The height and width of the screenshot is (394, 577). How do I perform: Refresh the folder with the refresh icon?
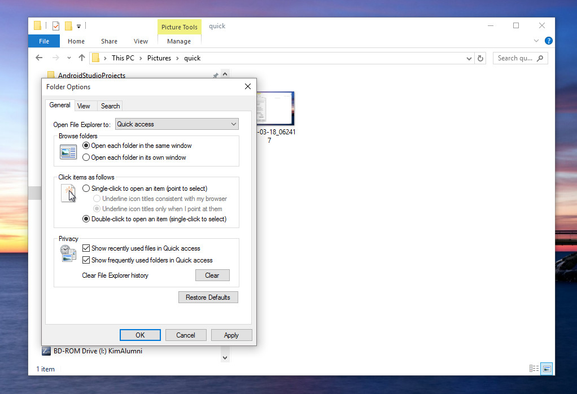click(480, 58)
